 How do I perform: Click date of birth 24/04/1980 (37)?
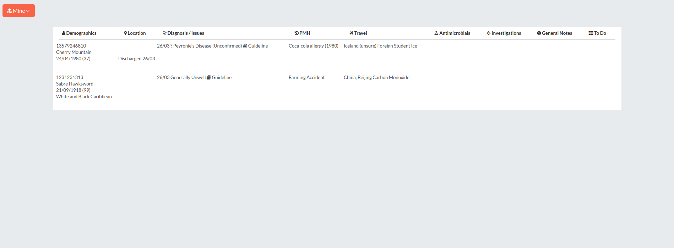73,59
